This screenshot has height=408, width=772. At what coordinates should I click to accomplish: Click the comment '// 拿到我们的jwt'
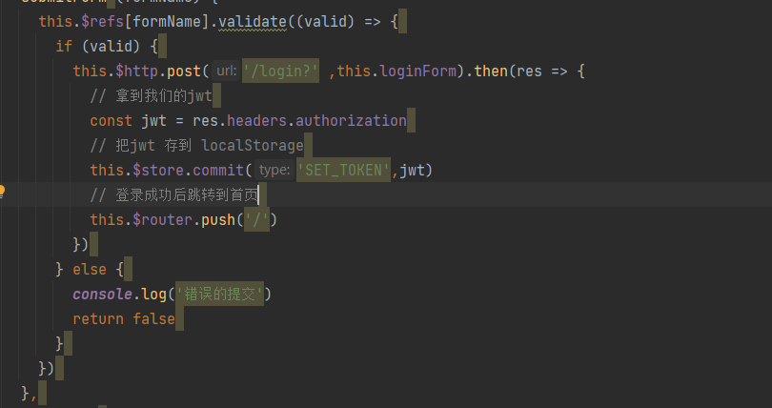coord(151,95)
